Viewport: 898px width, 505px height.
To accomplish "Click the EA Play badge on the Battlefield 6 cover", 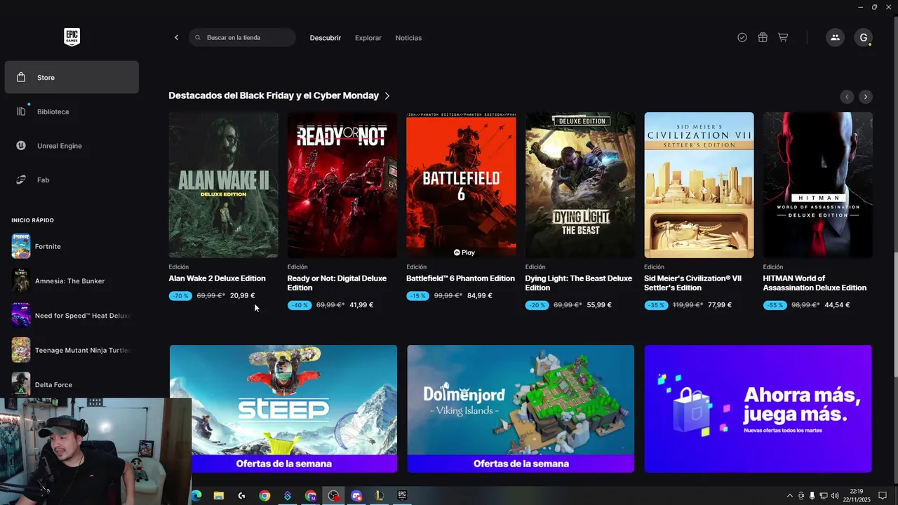I will [x=464, y=252].
